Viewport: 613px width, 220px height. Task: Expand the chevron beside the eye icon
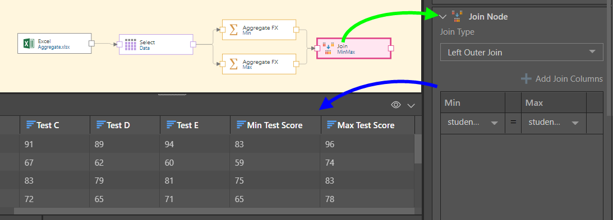point(411,105)
